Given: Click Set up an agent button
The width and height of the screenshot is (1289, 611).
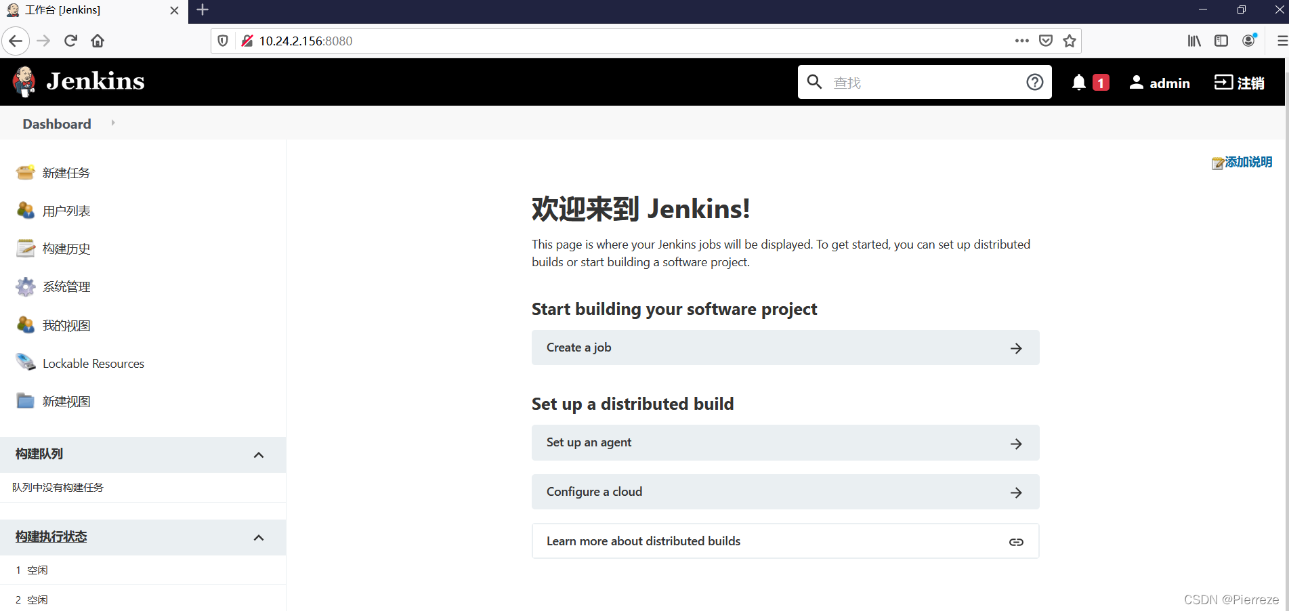Looking at the screenshot, I should point(785,442).
